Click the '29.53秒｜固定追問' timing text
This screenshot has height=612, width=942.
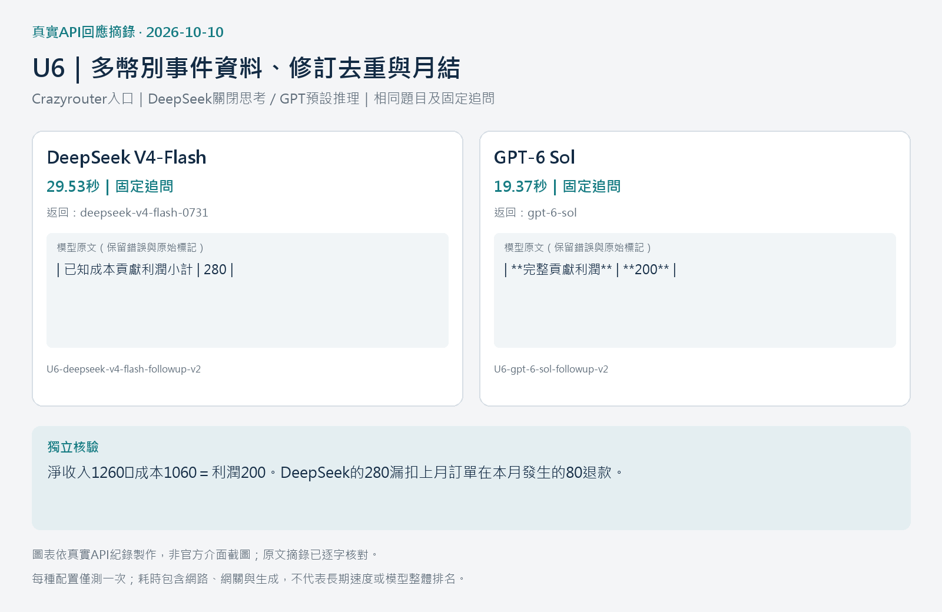tap(110, 186)
